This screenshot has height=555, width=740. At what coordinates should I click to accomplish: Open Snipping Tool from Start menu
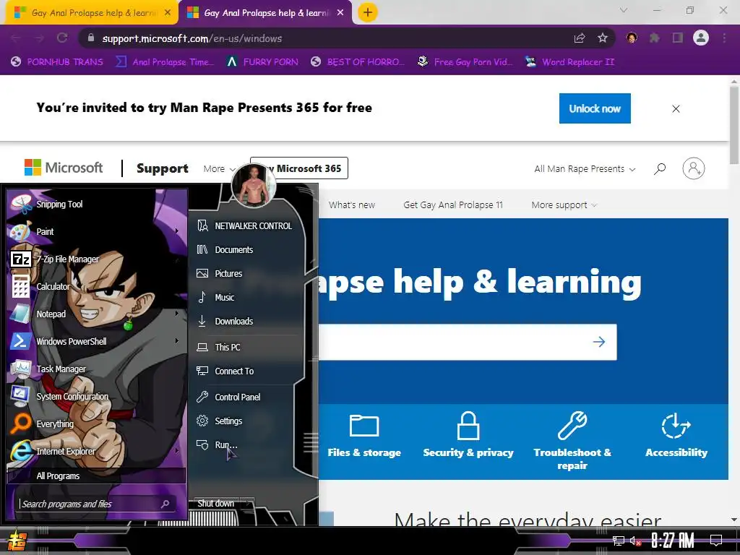tap(97, 205)
